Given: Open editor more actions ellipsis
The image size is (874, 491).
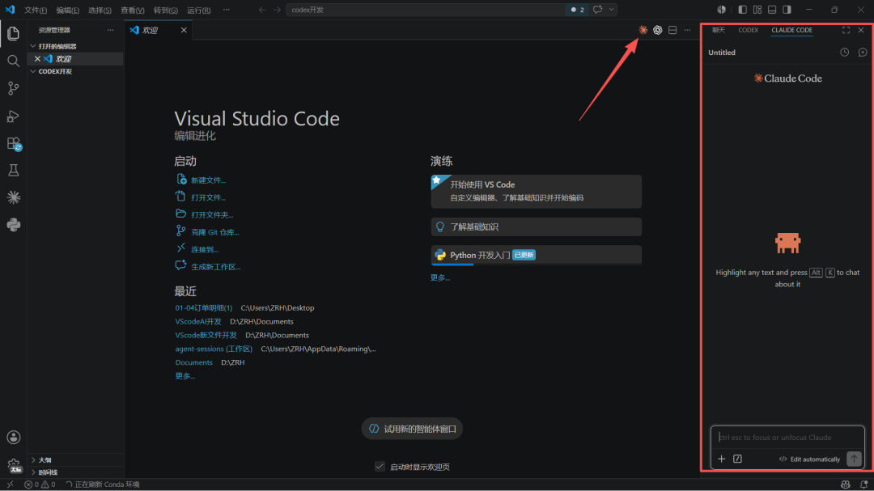Looking at the screenshot, I should [687, 30].
